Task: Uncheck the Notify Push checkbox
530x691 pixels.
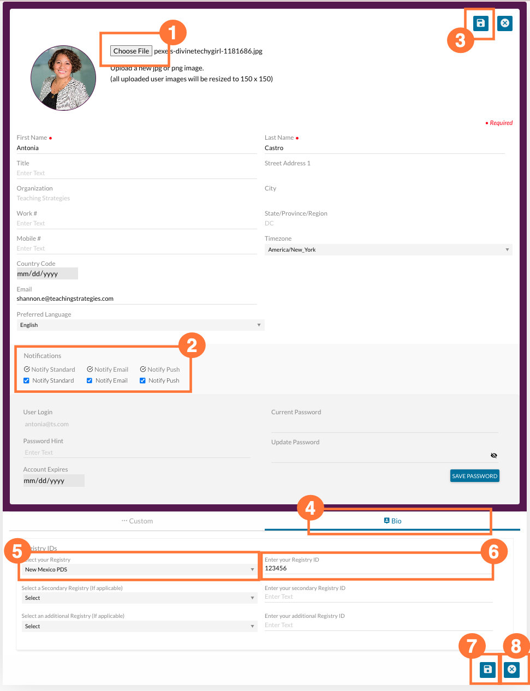Action: coord(142,380)
